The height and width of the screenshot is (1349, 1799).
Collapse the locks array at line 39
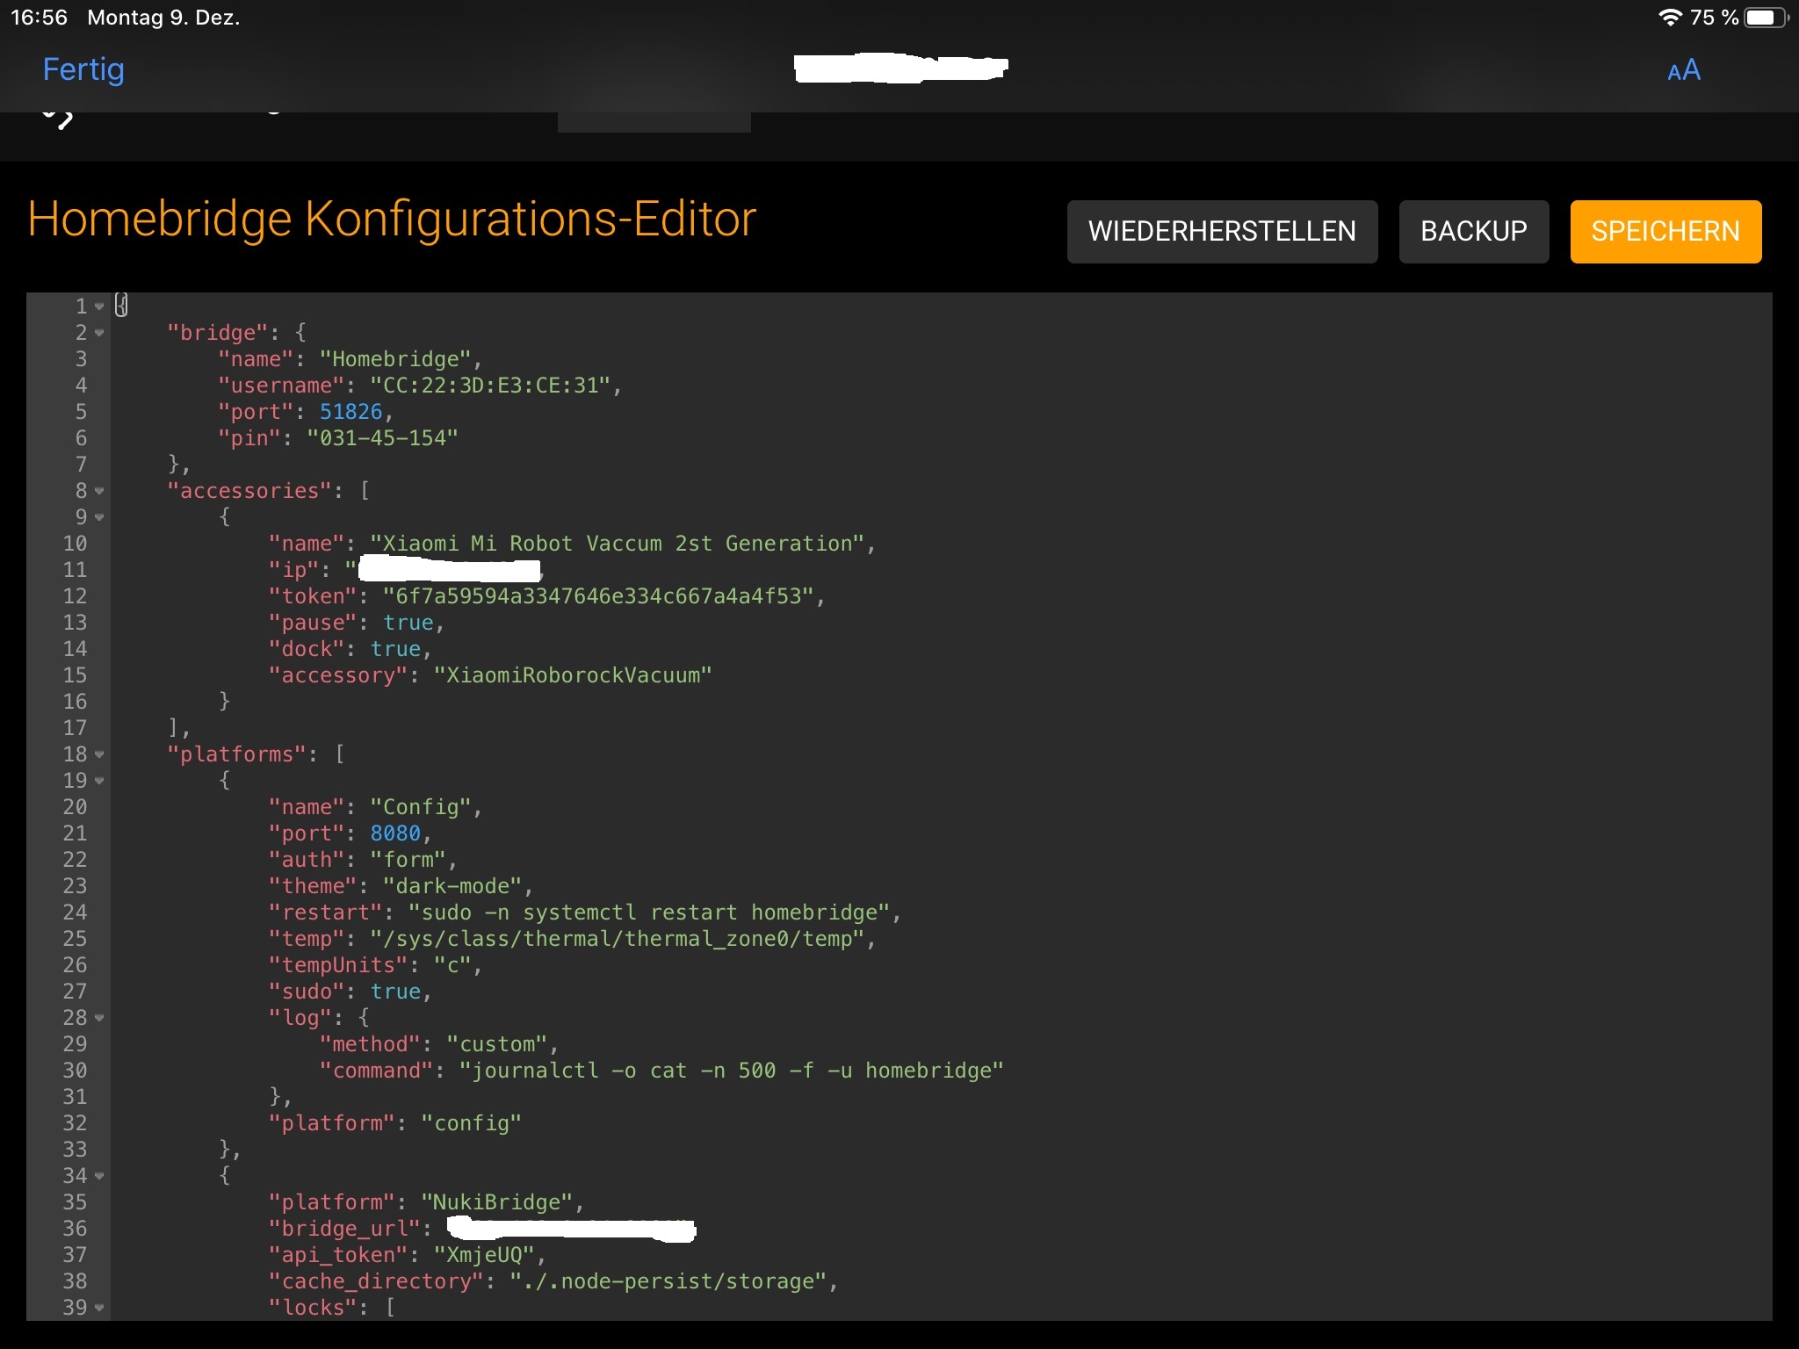[x=99, y=1308]
